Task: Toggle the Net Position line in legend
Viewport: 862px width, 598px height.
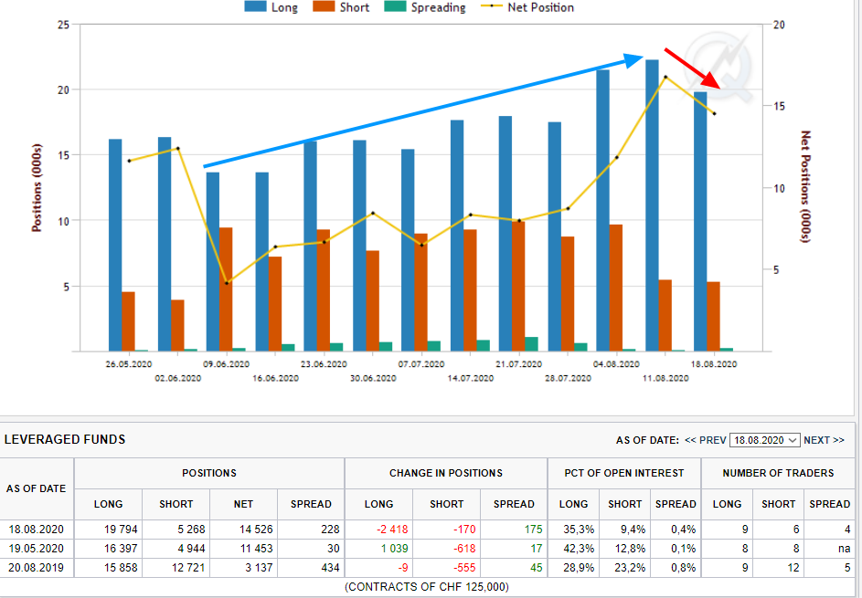Action: tap(527, 7)
